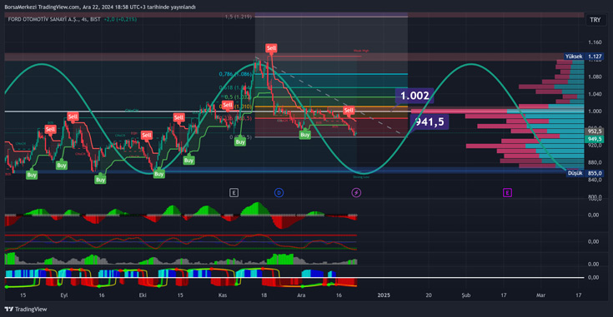Screen dimensions: 613x317
Task: Click the 2025 year label on time axis
Action: point(384,295)
